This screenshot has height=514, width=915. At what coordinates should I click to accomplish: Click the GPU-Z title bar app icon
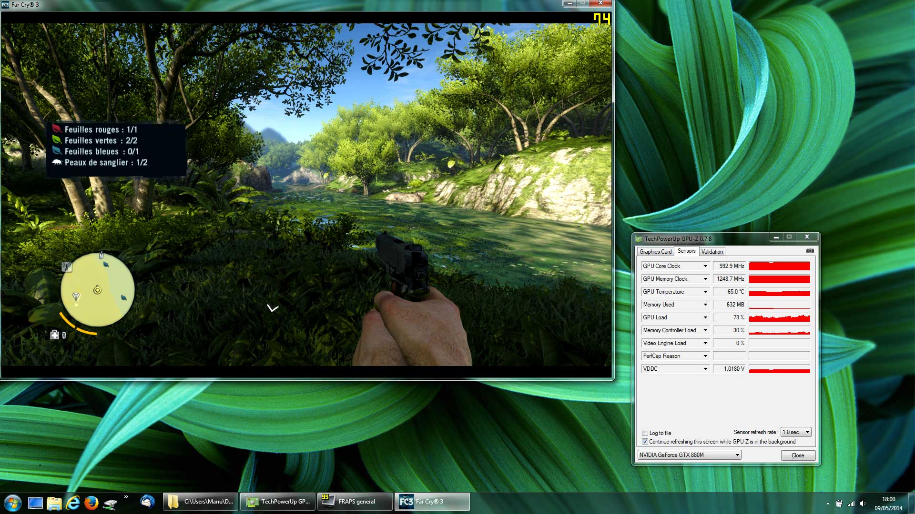coord(639,238)
